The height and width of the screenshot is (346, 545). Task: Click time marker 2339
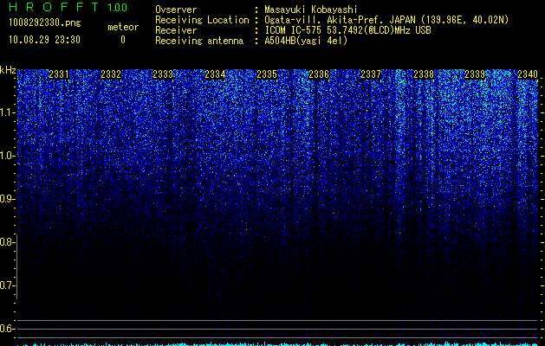[475, 74]
